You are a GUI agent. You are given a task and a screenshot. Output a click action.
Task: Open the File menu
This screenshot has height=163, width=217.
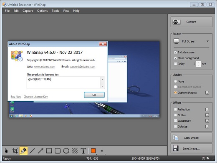click(7, 11)
